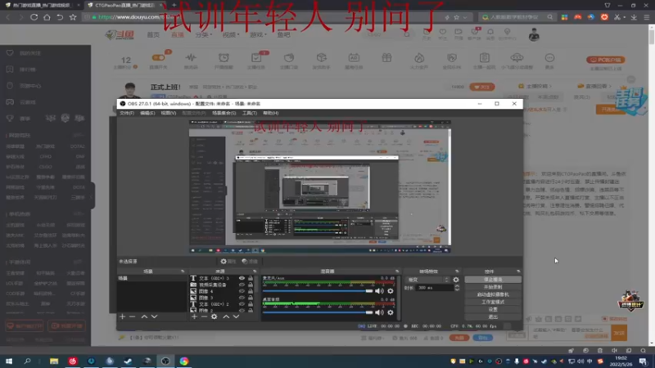Open 桌面音频 audio settings gear

(x=391, y=312)
